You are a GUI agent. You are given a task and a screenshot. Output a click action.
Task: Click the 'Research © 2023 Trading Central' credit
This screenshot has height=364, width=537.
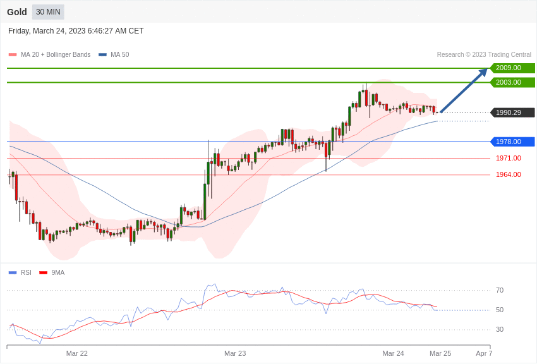coord(484,54)
